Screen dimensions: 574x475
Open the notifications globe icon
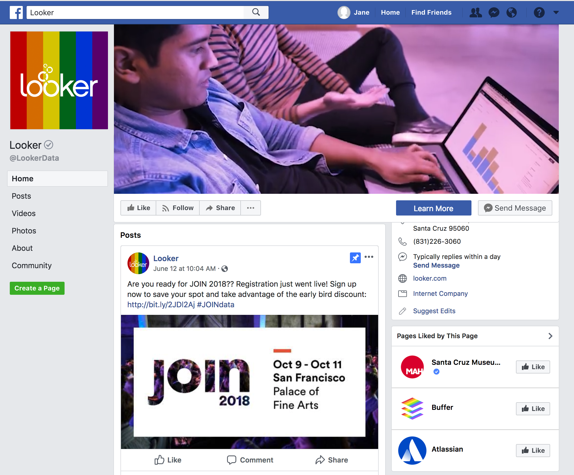pyautogui.click(x=511, y=12)
